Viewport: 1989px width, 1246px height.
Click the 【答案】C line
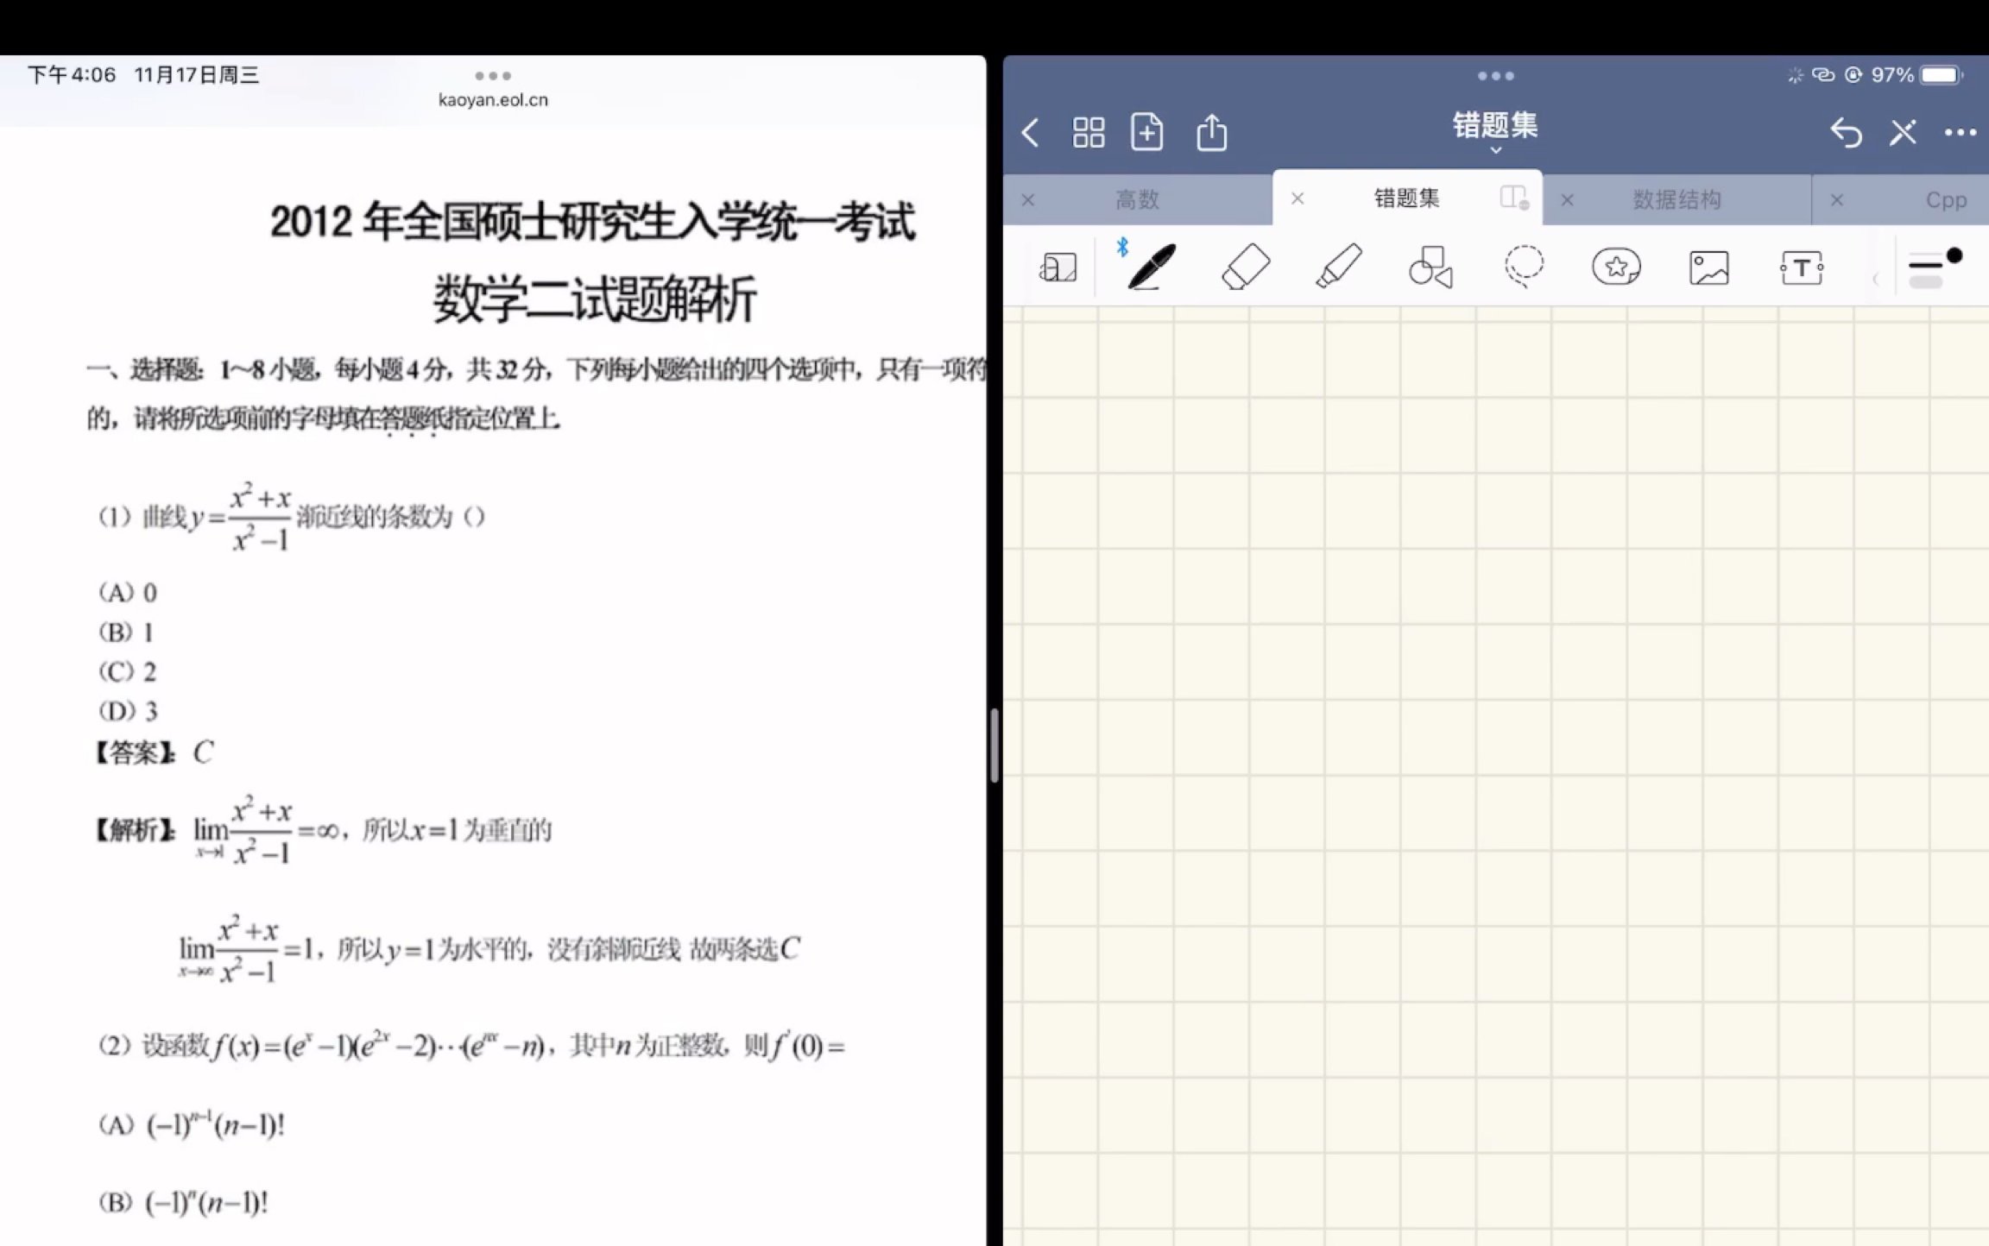pos(153,752)
